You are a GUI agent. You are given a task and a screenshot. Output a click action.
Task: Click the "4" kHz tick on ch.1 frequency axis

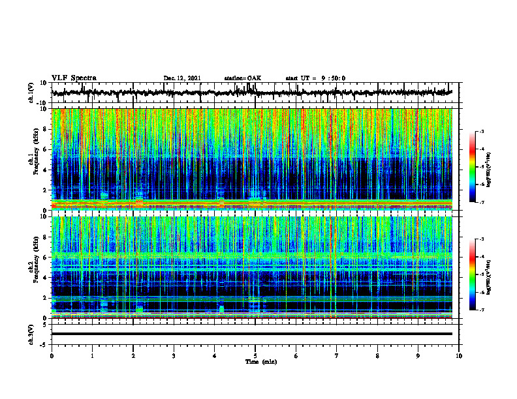[45, 170]
